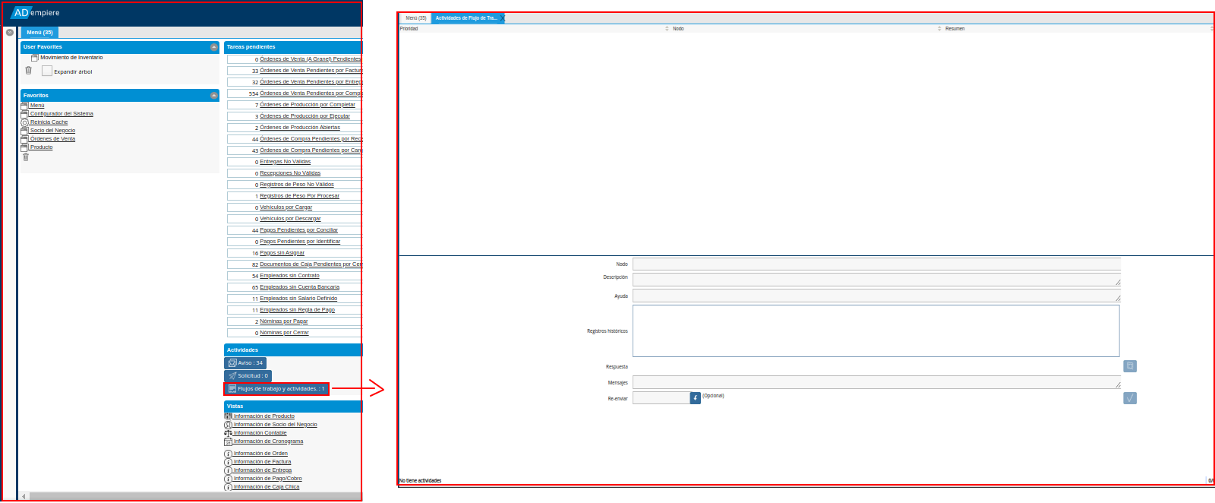The image size is (1215, 503).
Task: Open Flujos de trabajo y actividades button
Action: click(x=276, y=389)
